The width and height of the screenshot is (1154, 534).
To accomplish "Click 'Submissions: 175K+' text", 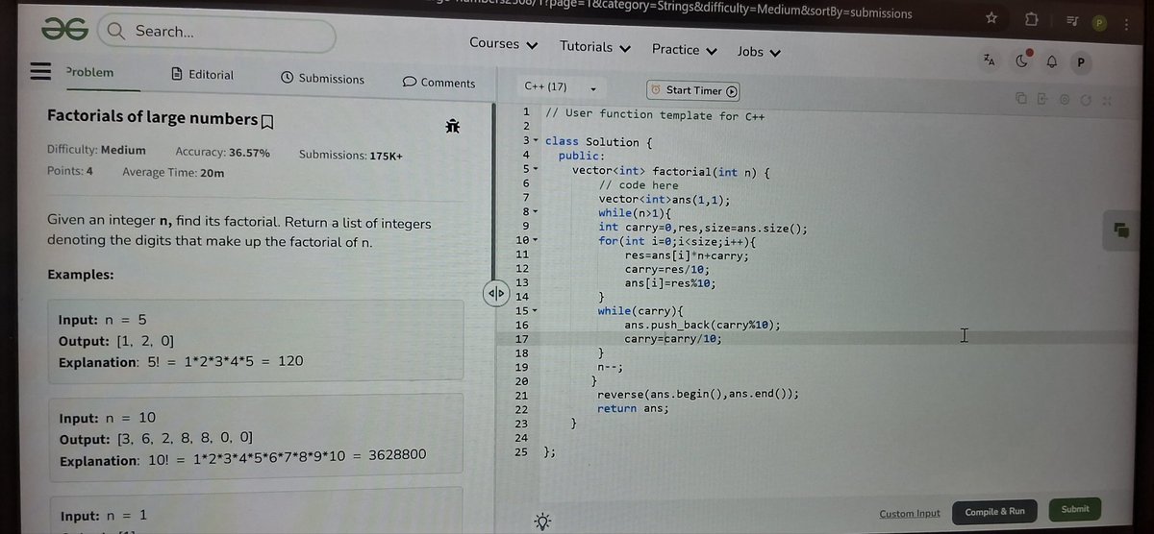I will click(350, 155).
